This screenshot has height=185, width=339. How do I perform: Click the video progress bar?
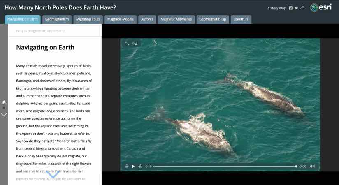(x=225, y=166)
